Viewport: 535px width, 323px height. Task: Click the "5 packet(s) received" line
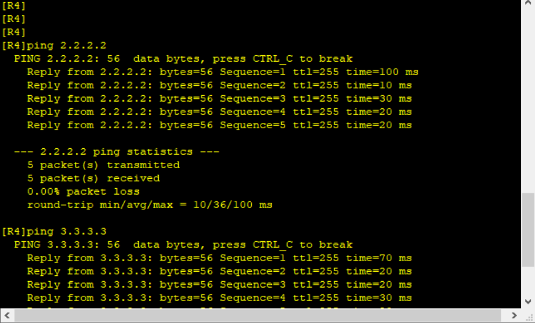click(x=94, y=178)
